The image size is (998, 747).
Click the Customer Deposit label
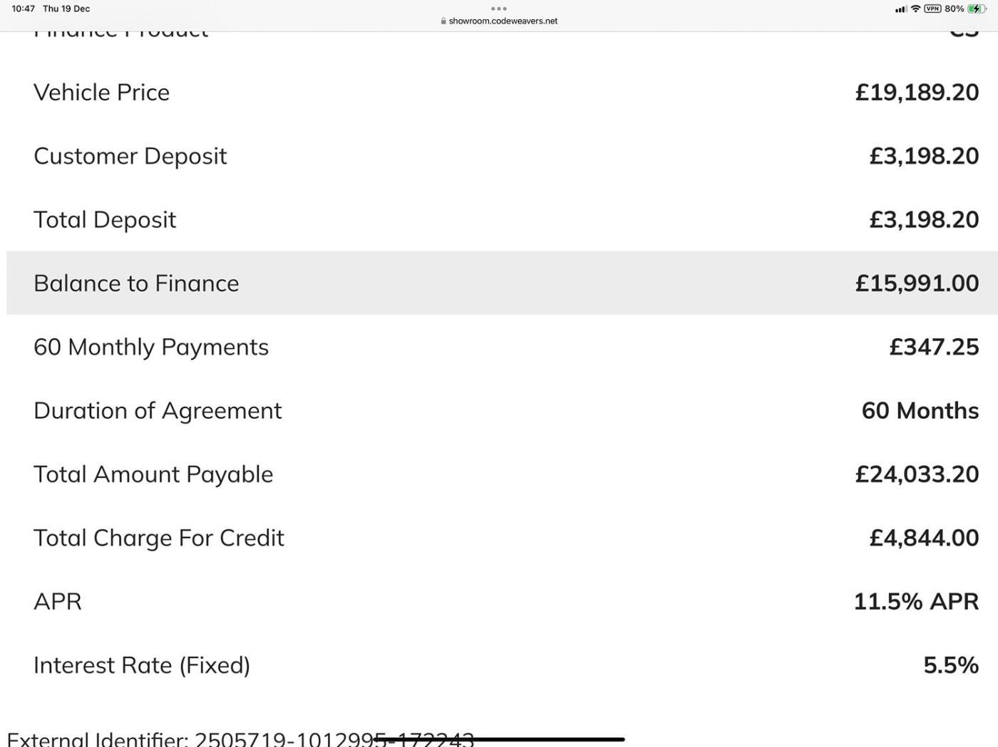(130, 156)
